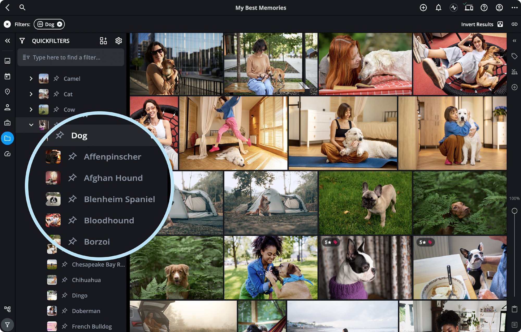
Task: Open the notes list icon at bottom right
Action: (514, 325)
